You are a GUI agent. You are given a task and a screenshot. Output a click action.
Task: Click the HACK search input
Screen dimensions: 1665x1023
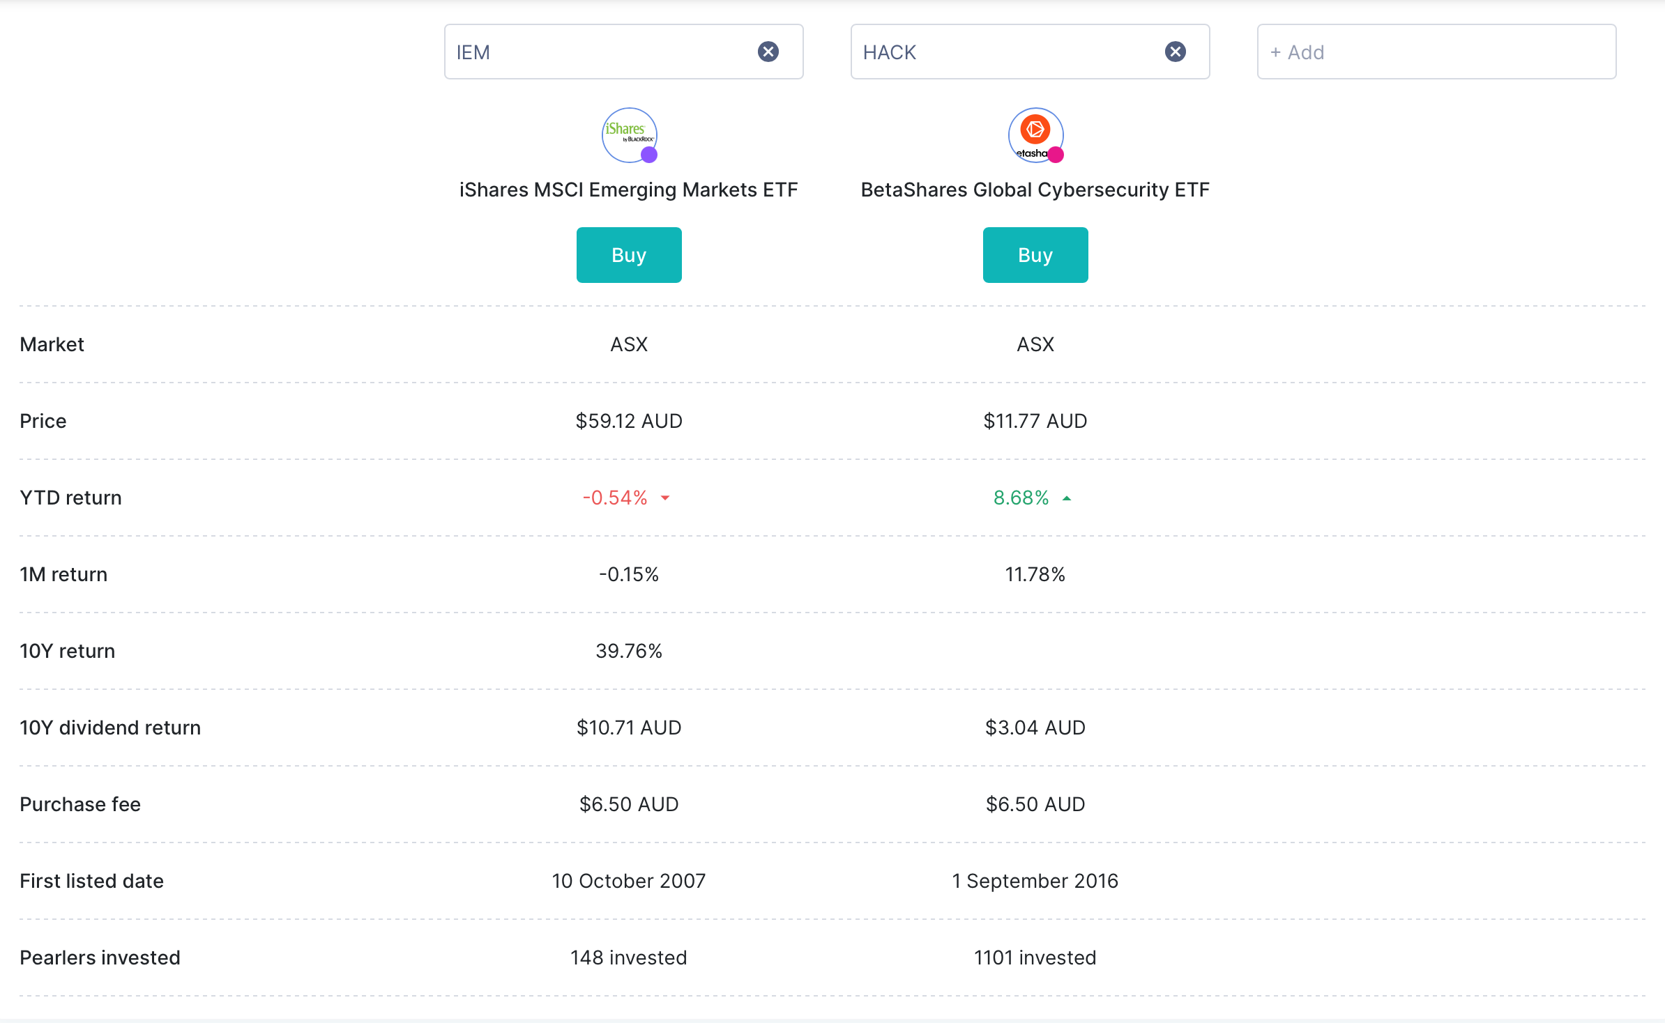1031,52
